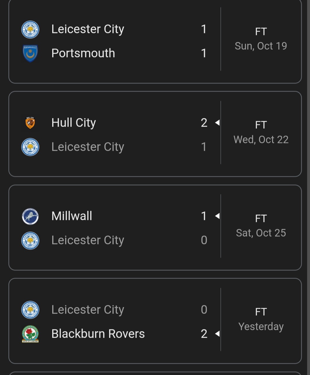Image resolution: width=310 pixels, height=375 pixels.
Task: Open the Millwall team name
Action: pos(72,216)
